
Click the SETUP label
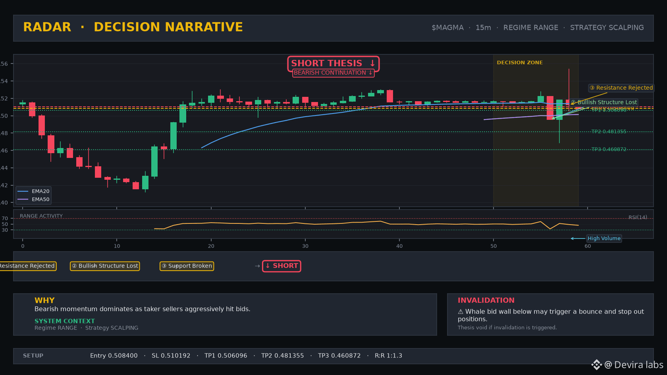pos(33,356)
